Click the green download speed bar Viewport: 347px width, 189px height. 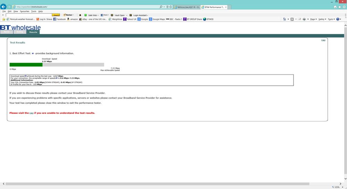click(x=26, y=64)
